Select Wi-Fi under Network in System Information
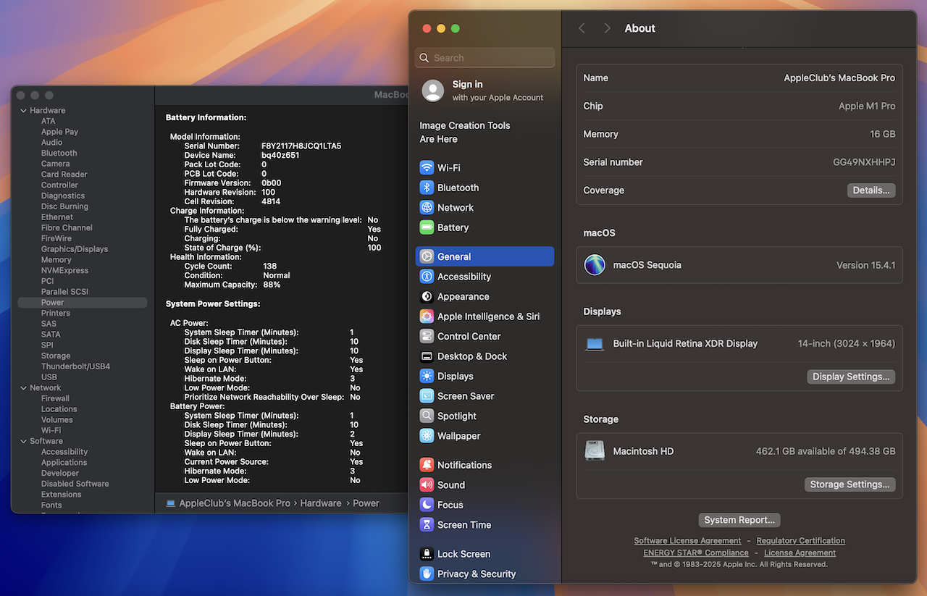The image size is (927, 596). 51,430
